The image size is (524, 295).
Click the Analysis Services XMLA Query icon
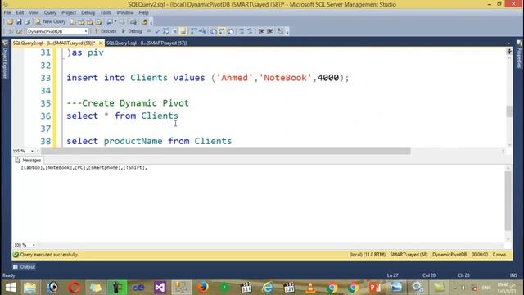[98, 22]
